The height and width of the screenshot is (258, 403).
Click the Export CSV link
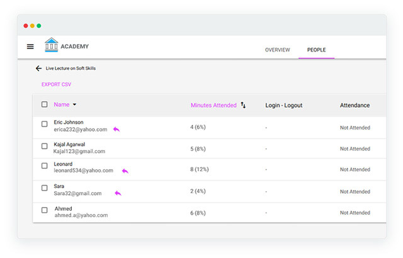(x=56, y=84)
